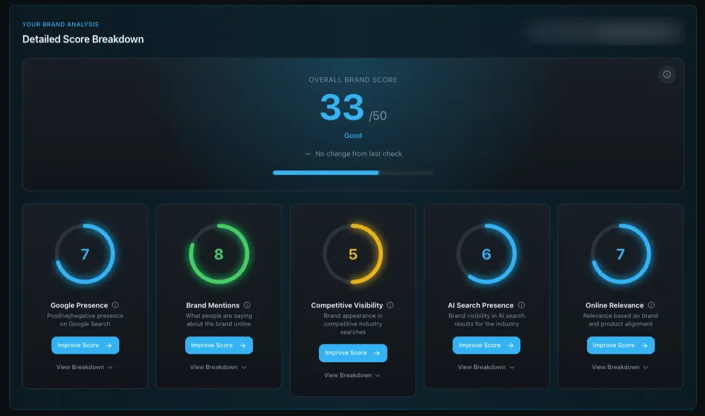Expand View Breakdown under Google Presence
This screenshot has width=705, height=416.
[85, 367]
